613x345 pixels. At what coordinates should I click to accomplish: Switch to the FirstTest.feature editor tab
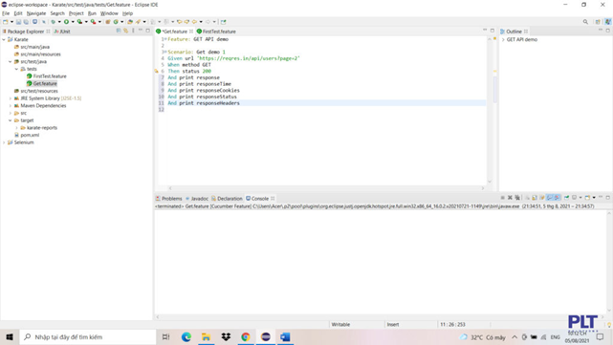coord(216,32)
